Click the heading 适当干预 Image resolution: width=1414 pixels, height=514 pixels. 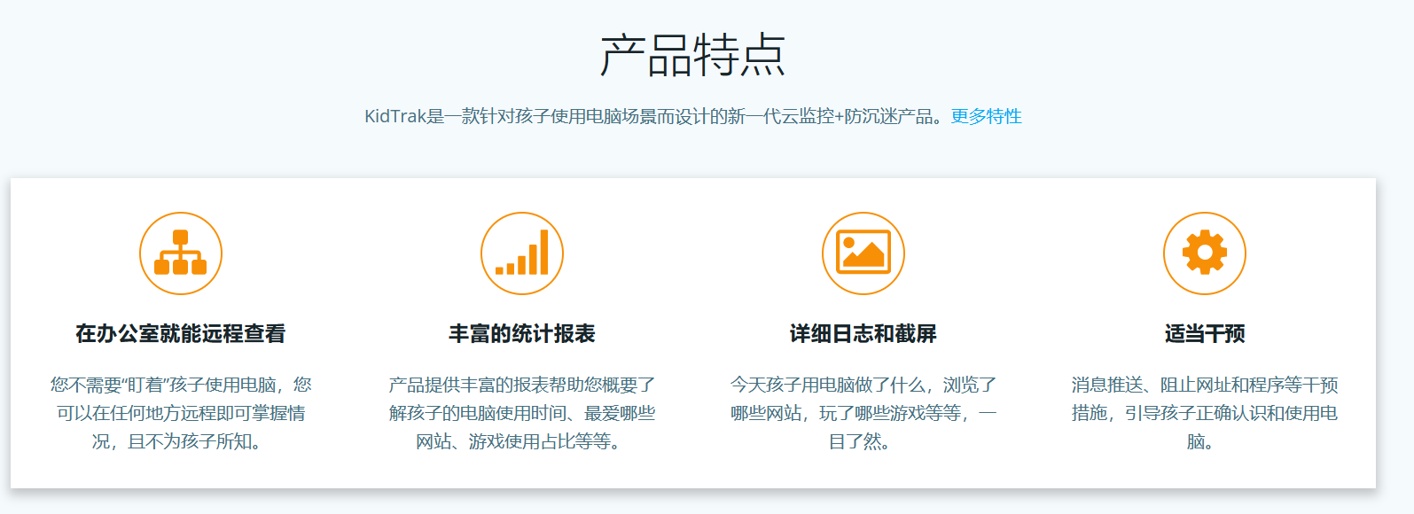(x=1205, y=334)
